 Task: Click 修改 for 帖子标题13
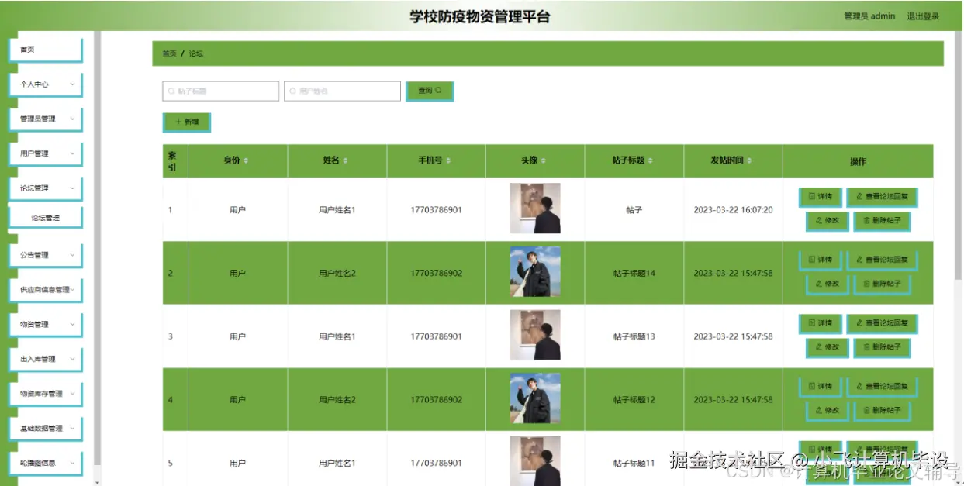coord(828,348)
